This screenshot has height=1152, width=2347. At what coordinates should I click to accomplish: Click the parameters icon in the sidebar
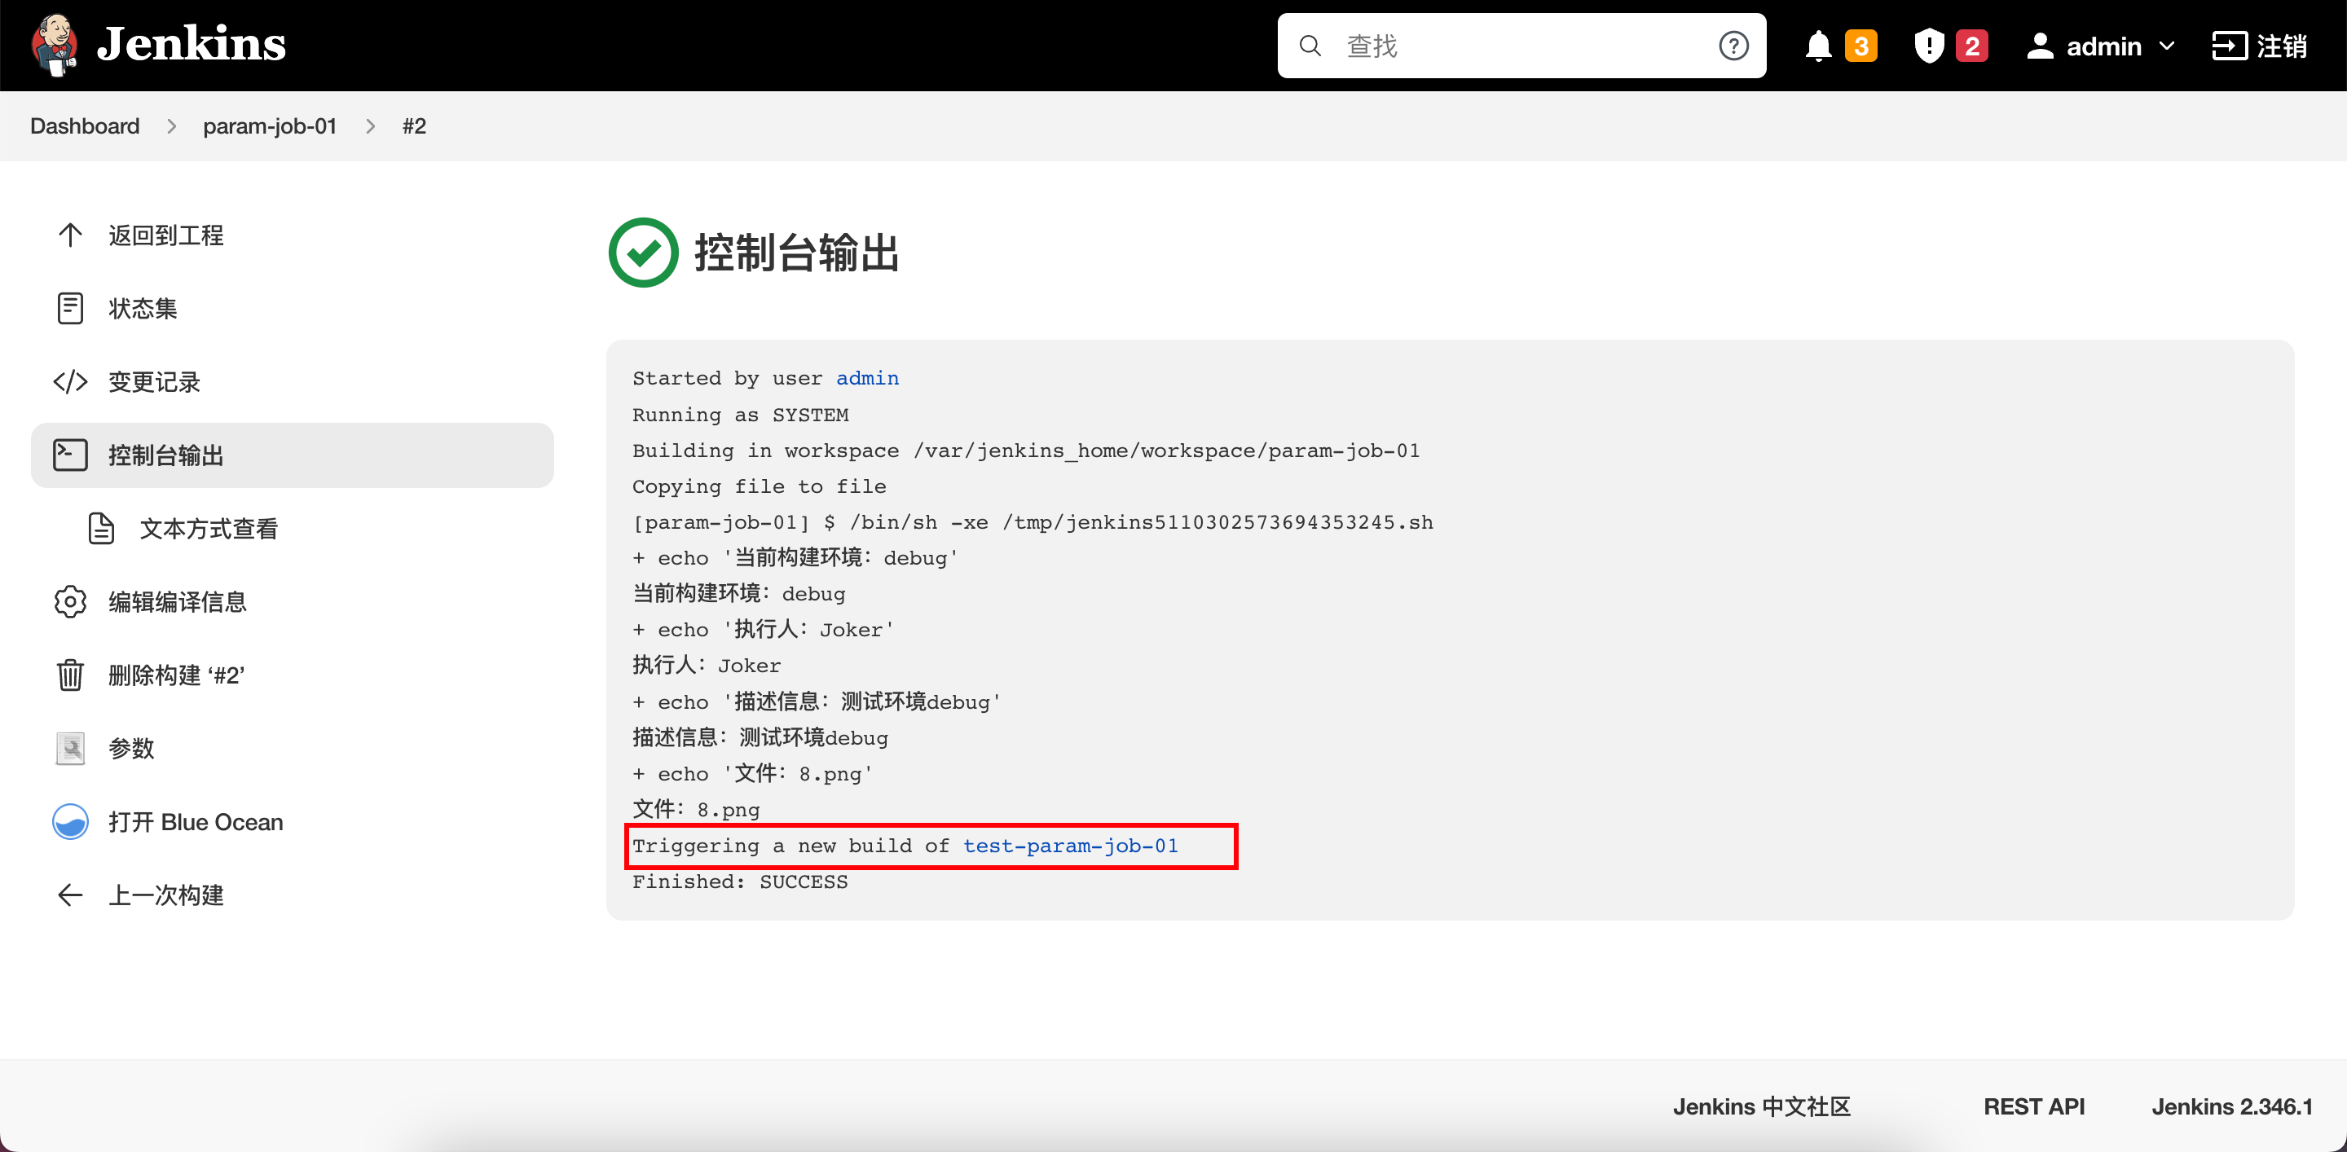70,749
